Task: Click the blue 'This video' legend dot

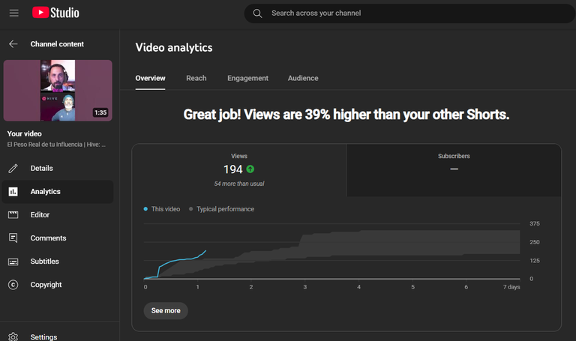Action: pos(145,209)
